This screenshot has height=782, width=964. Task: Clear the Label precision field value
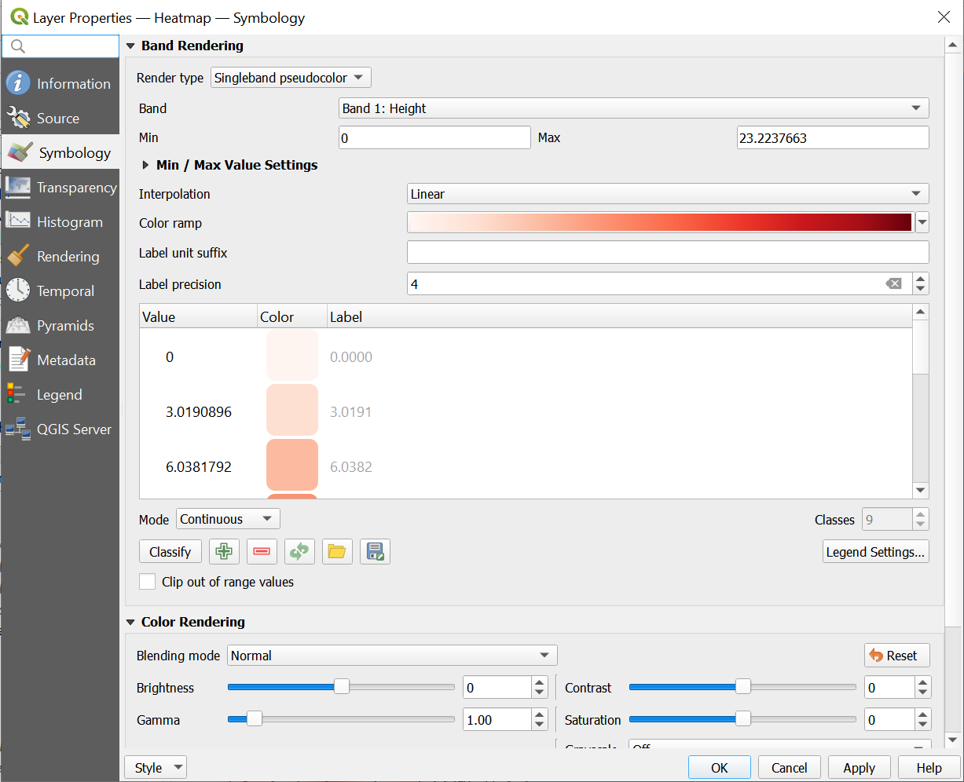(893, 284)
